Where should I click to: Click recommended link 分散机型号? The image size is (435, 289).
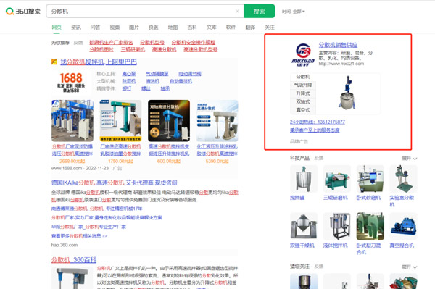152,43
